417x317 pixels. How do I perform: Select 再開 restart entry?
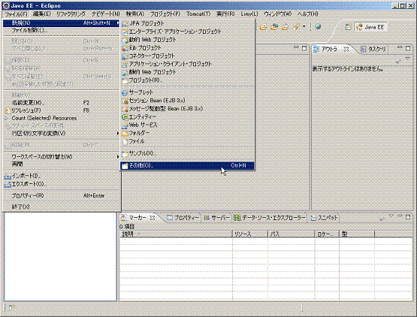pos(62,164)
